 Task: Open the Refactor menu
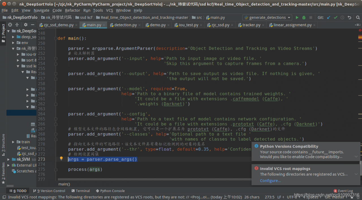73,10
